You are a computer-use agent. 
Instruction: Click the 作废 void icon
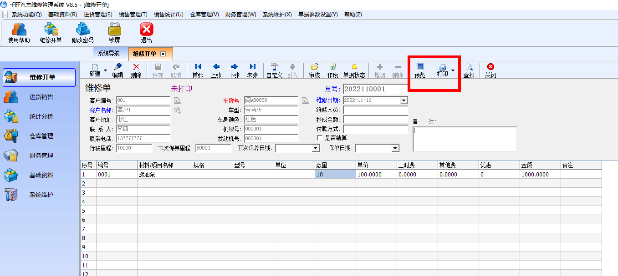click(332, 71)
